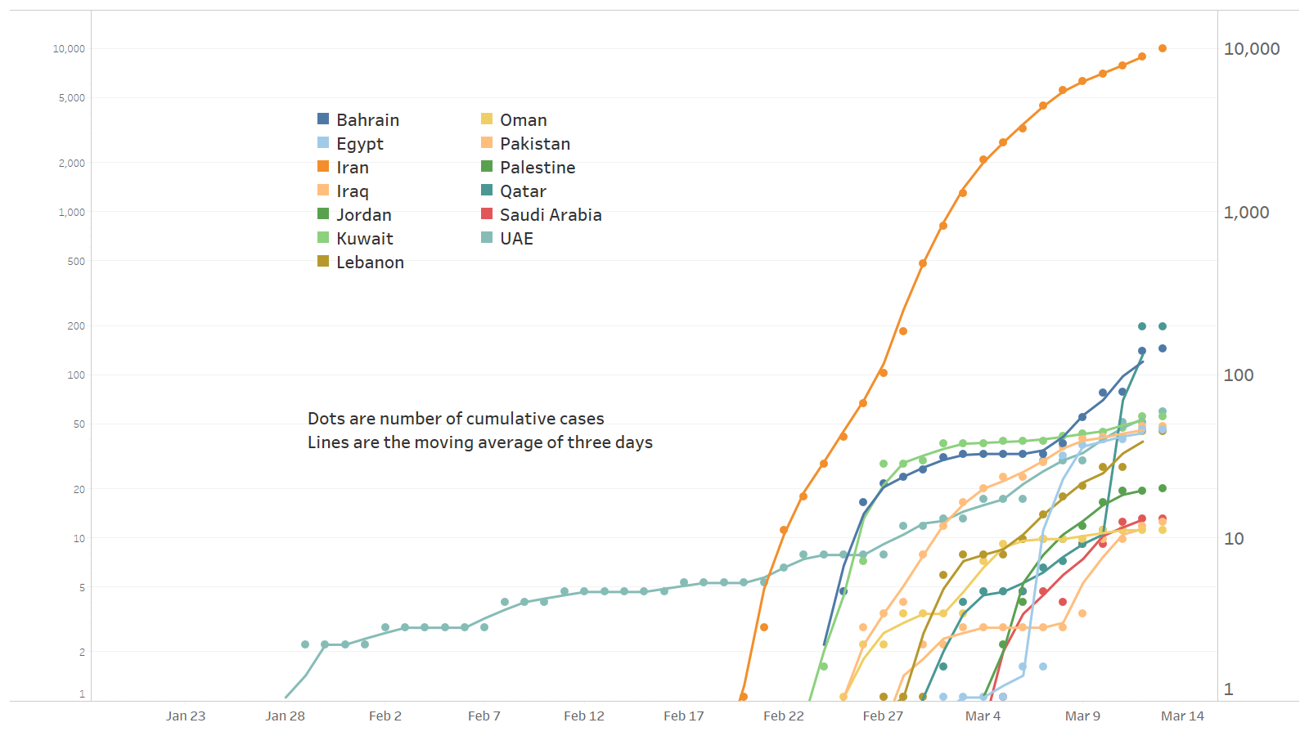
Task: Select the Jordan legend entry text
Action: (x=363, y=215)
